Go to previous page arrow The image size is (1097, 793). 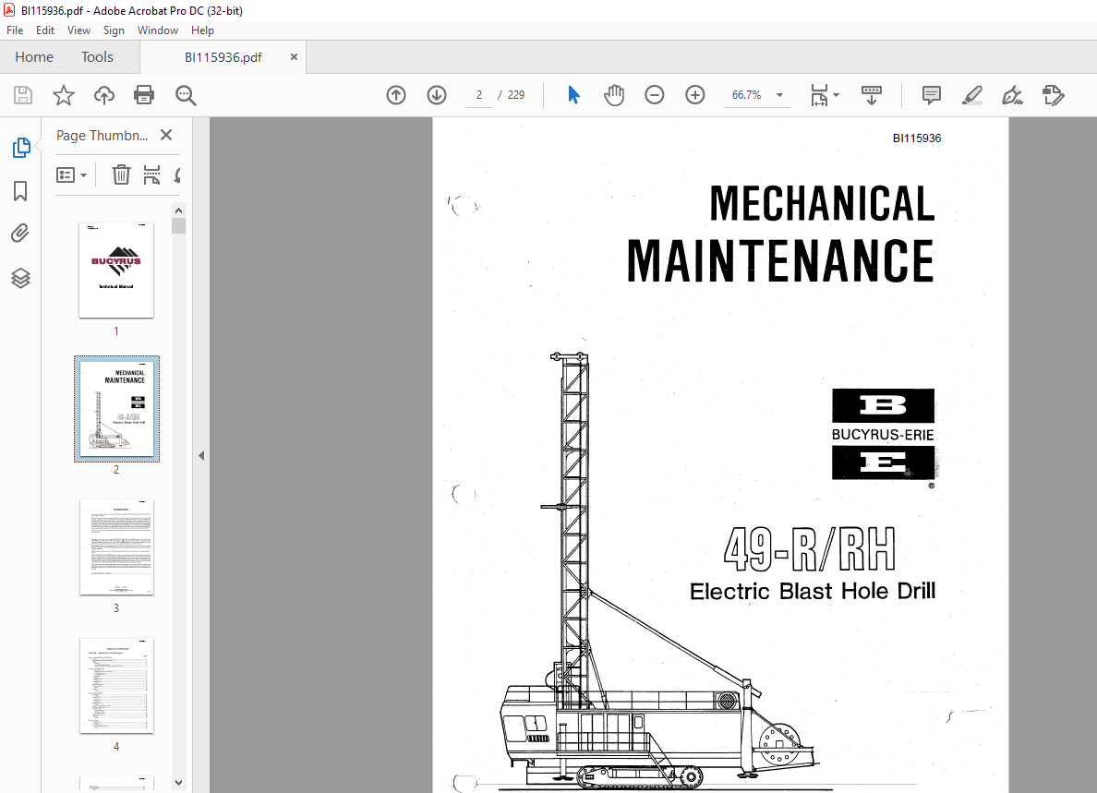396,95
